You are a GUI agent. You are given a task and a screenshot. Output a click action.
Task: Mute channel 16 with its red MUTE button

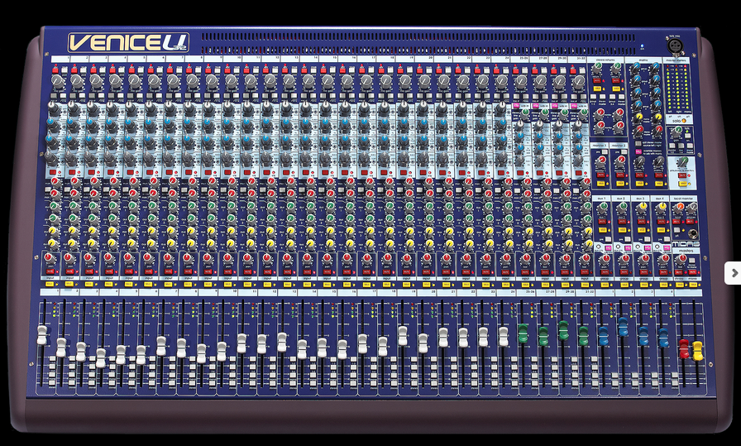click(x=347, y=272)
